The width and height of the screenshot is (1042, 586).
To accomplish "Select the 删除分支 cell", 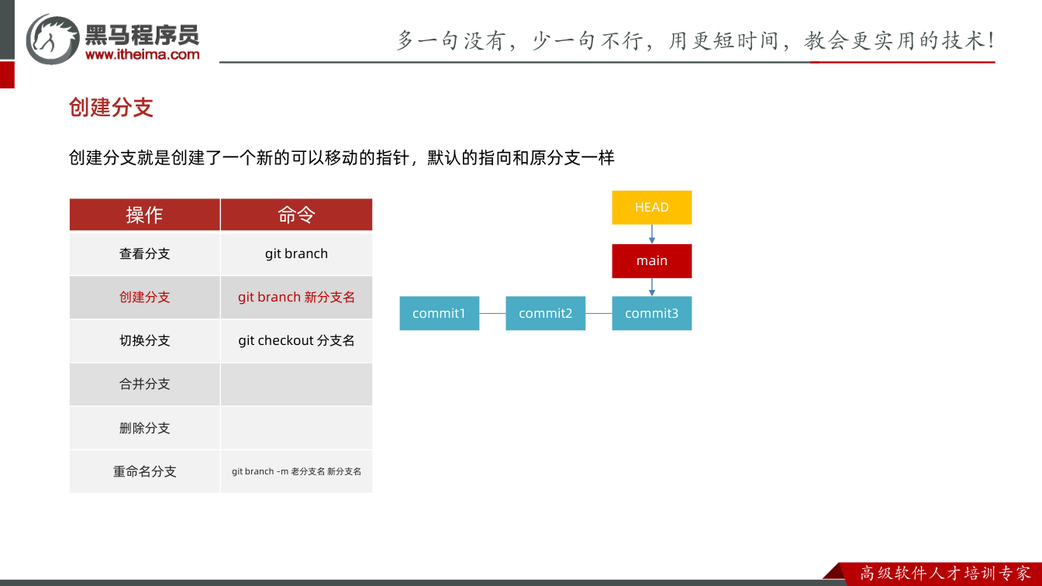I will pos(144,428).
